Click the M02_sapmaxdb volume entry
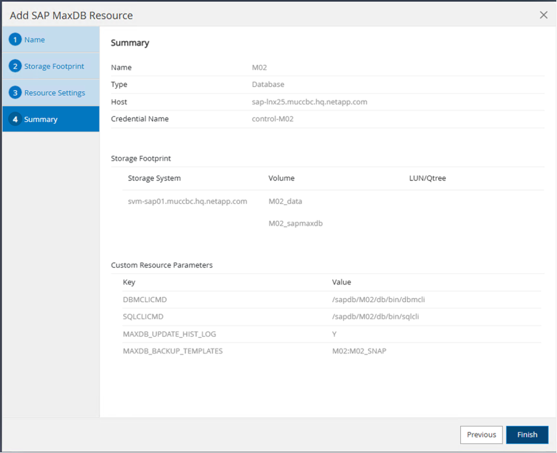Screen dimensions: 557x453 295,223
